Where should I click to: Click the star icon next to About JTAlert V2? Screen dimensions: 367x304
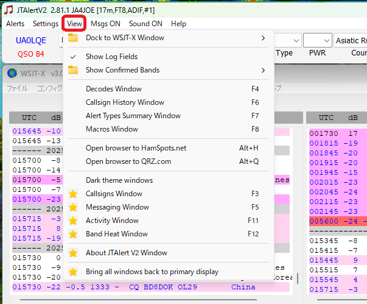[x=73, y=253]
